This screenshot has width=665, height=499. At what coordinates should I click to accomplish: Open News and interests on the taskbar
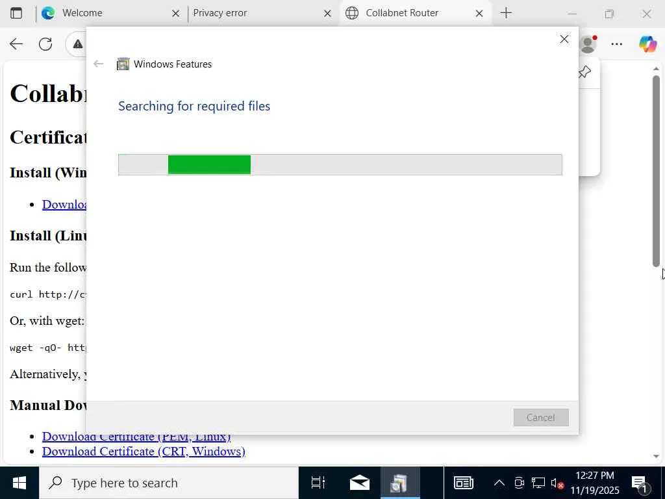pyautogui.click(x=464, y=483)
